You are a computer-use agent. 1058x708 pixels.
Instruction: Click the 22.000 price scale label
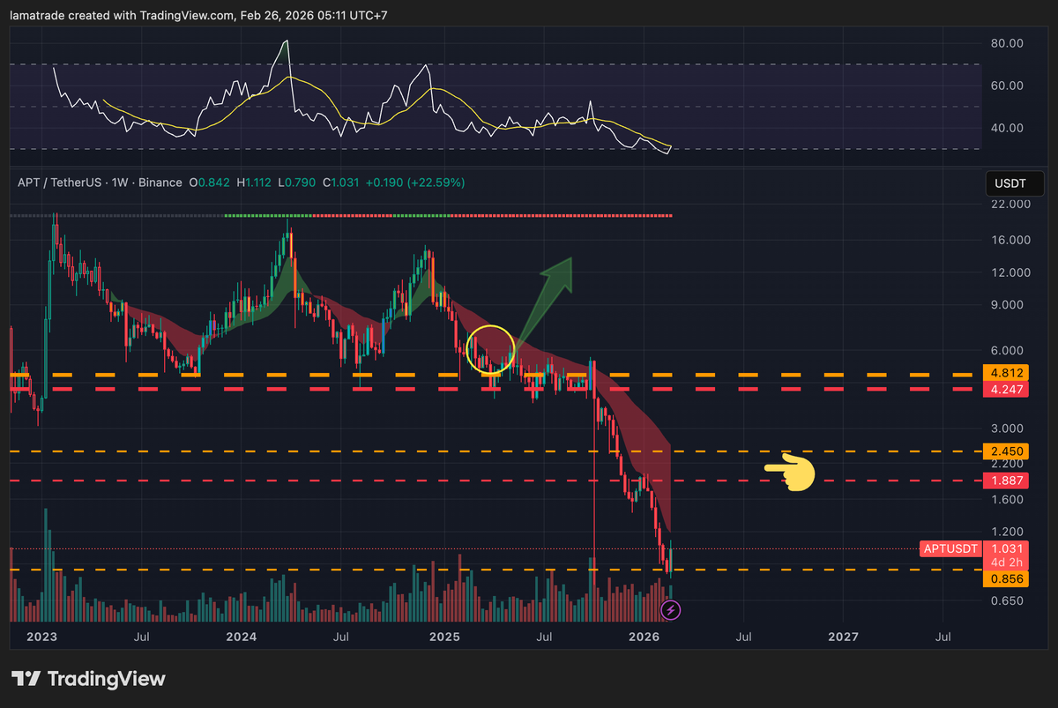point(1010,205)
